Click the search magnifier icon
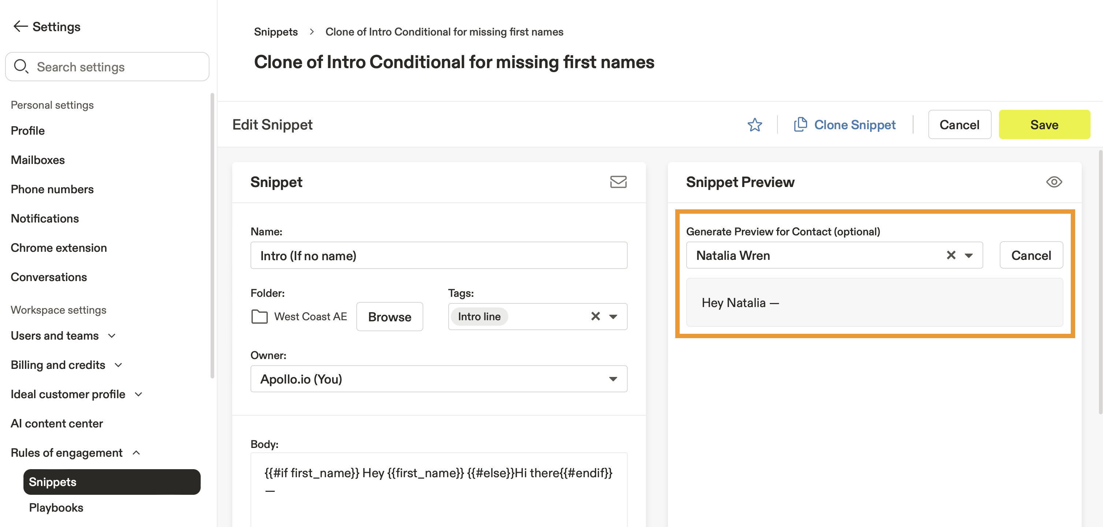This screenshot has height=527, width=1103. pos(21,67)
